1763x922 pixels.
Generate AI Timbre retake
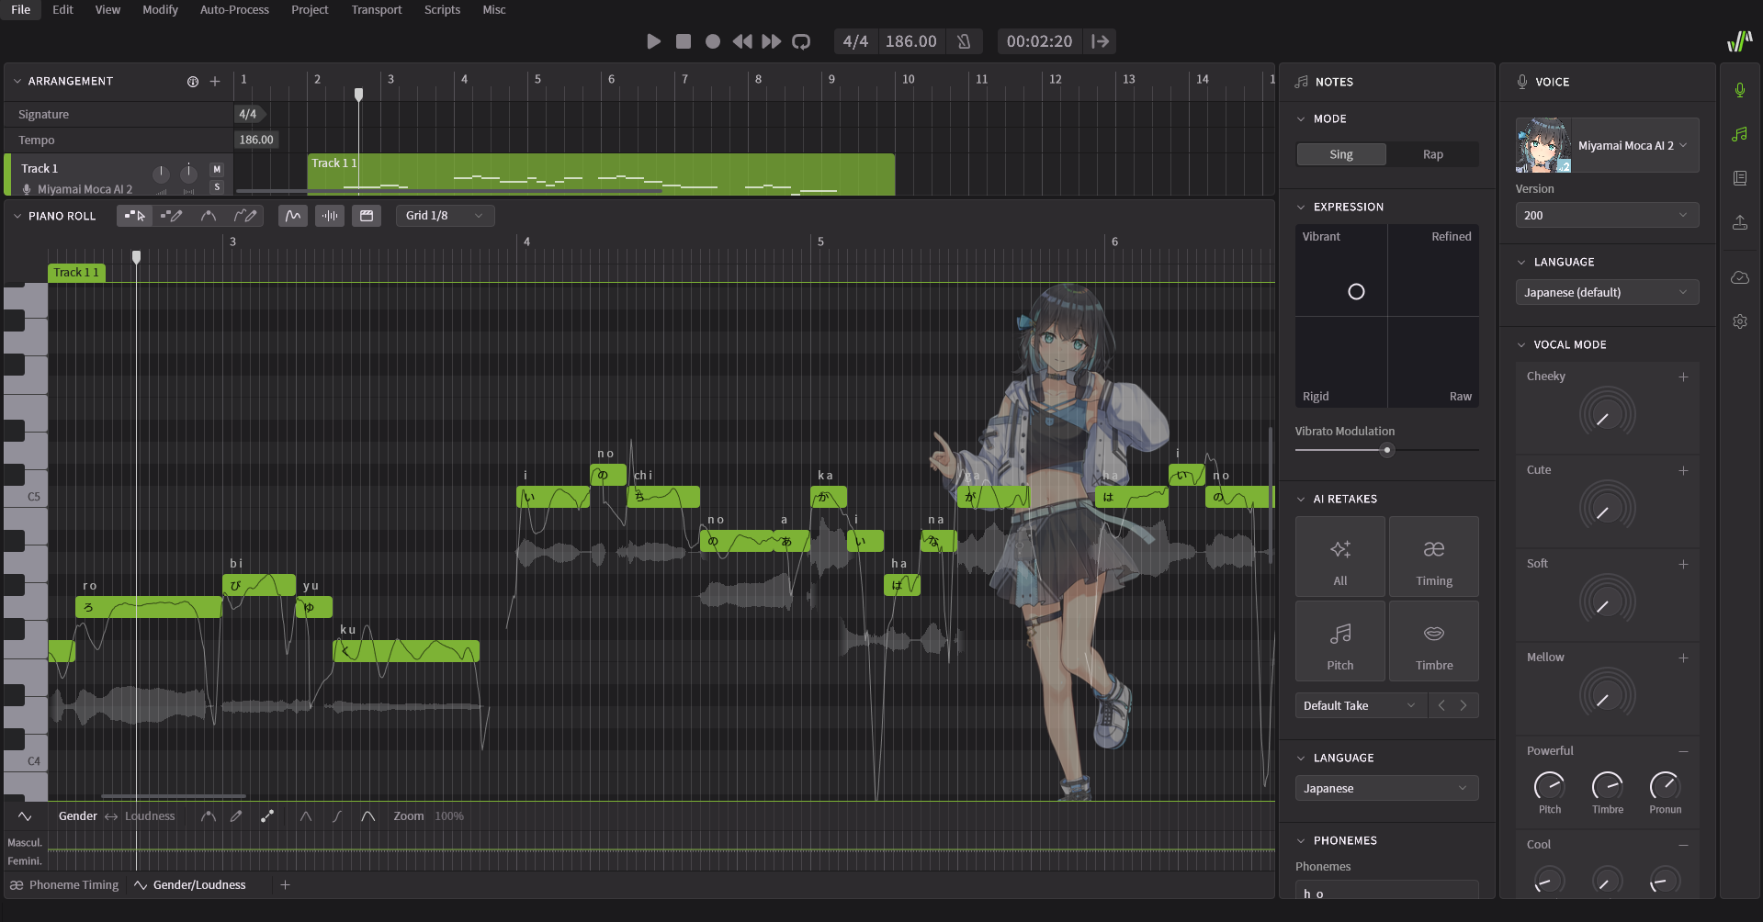coord(1434,641)
